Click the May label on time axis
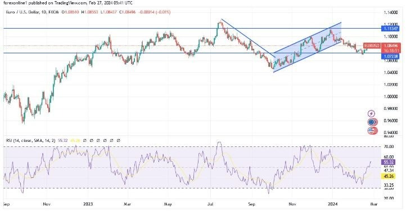 tap(168, 204)
